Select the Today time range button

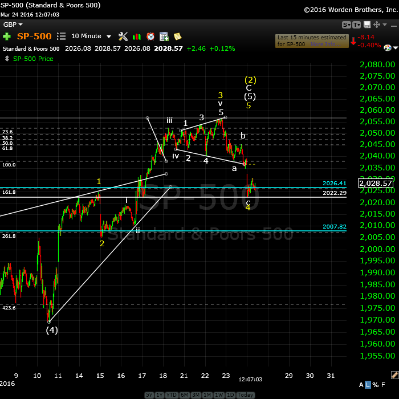pyautogui.click(x=245, y=395)
